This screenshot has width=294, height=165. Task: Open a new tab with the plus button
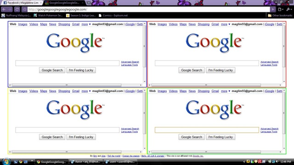89,3
